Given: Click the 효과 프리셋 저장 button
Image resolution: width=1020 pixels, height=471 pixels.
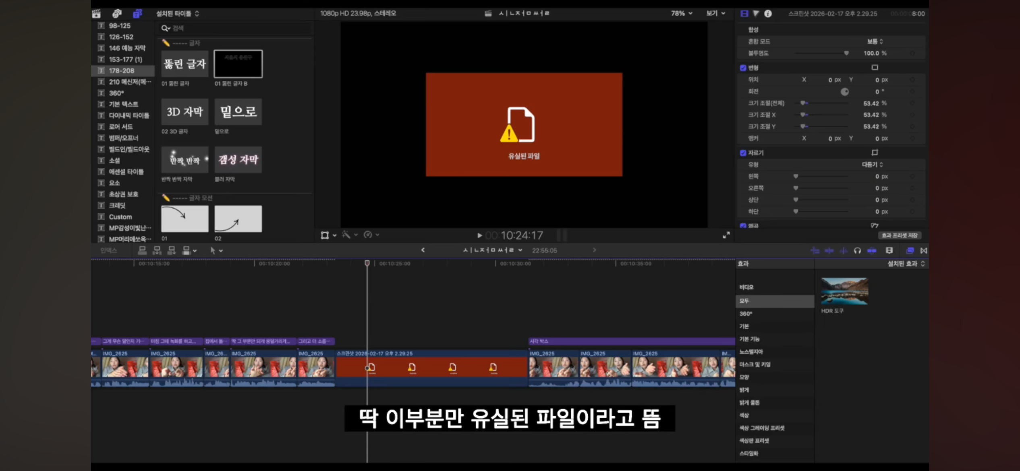Looking at the screenshot, I should 899,235.
